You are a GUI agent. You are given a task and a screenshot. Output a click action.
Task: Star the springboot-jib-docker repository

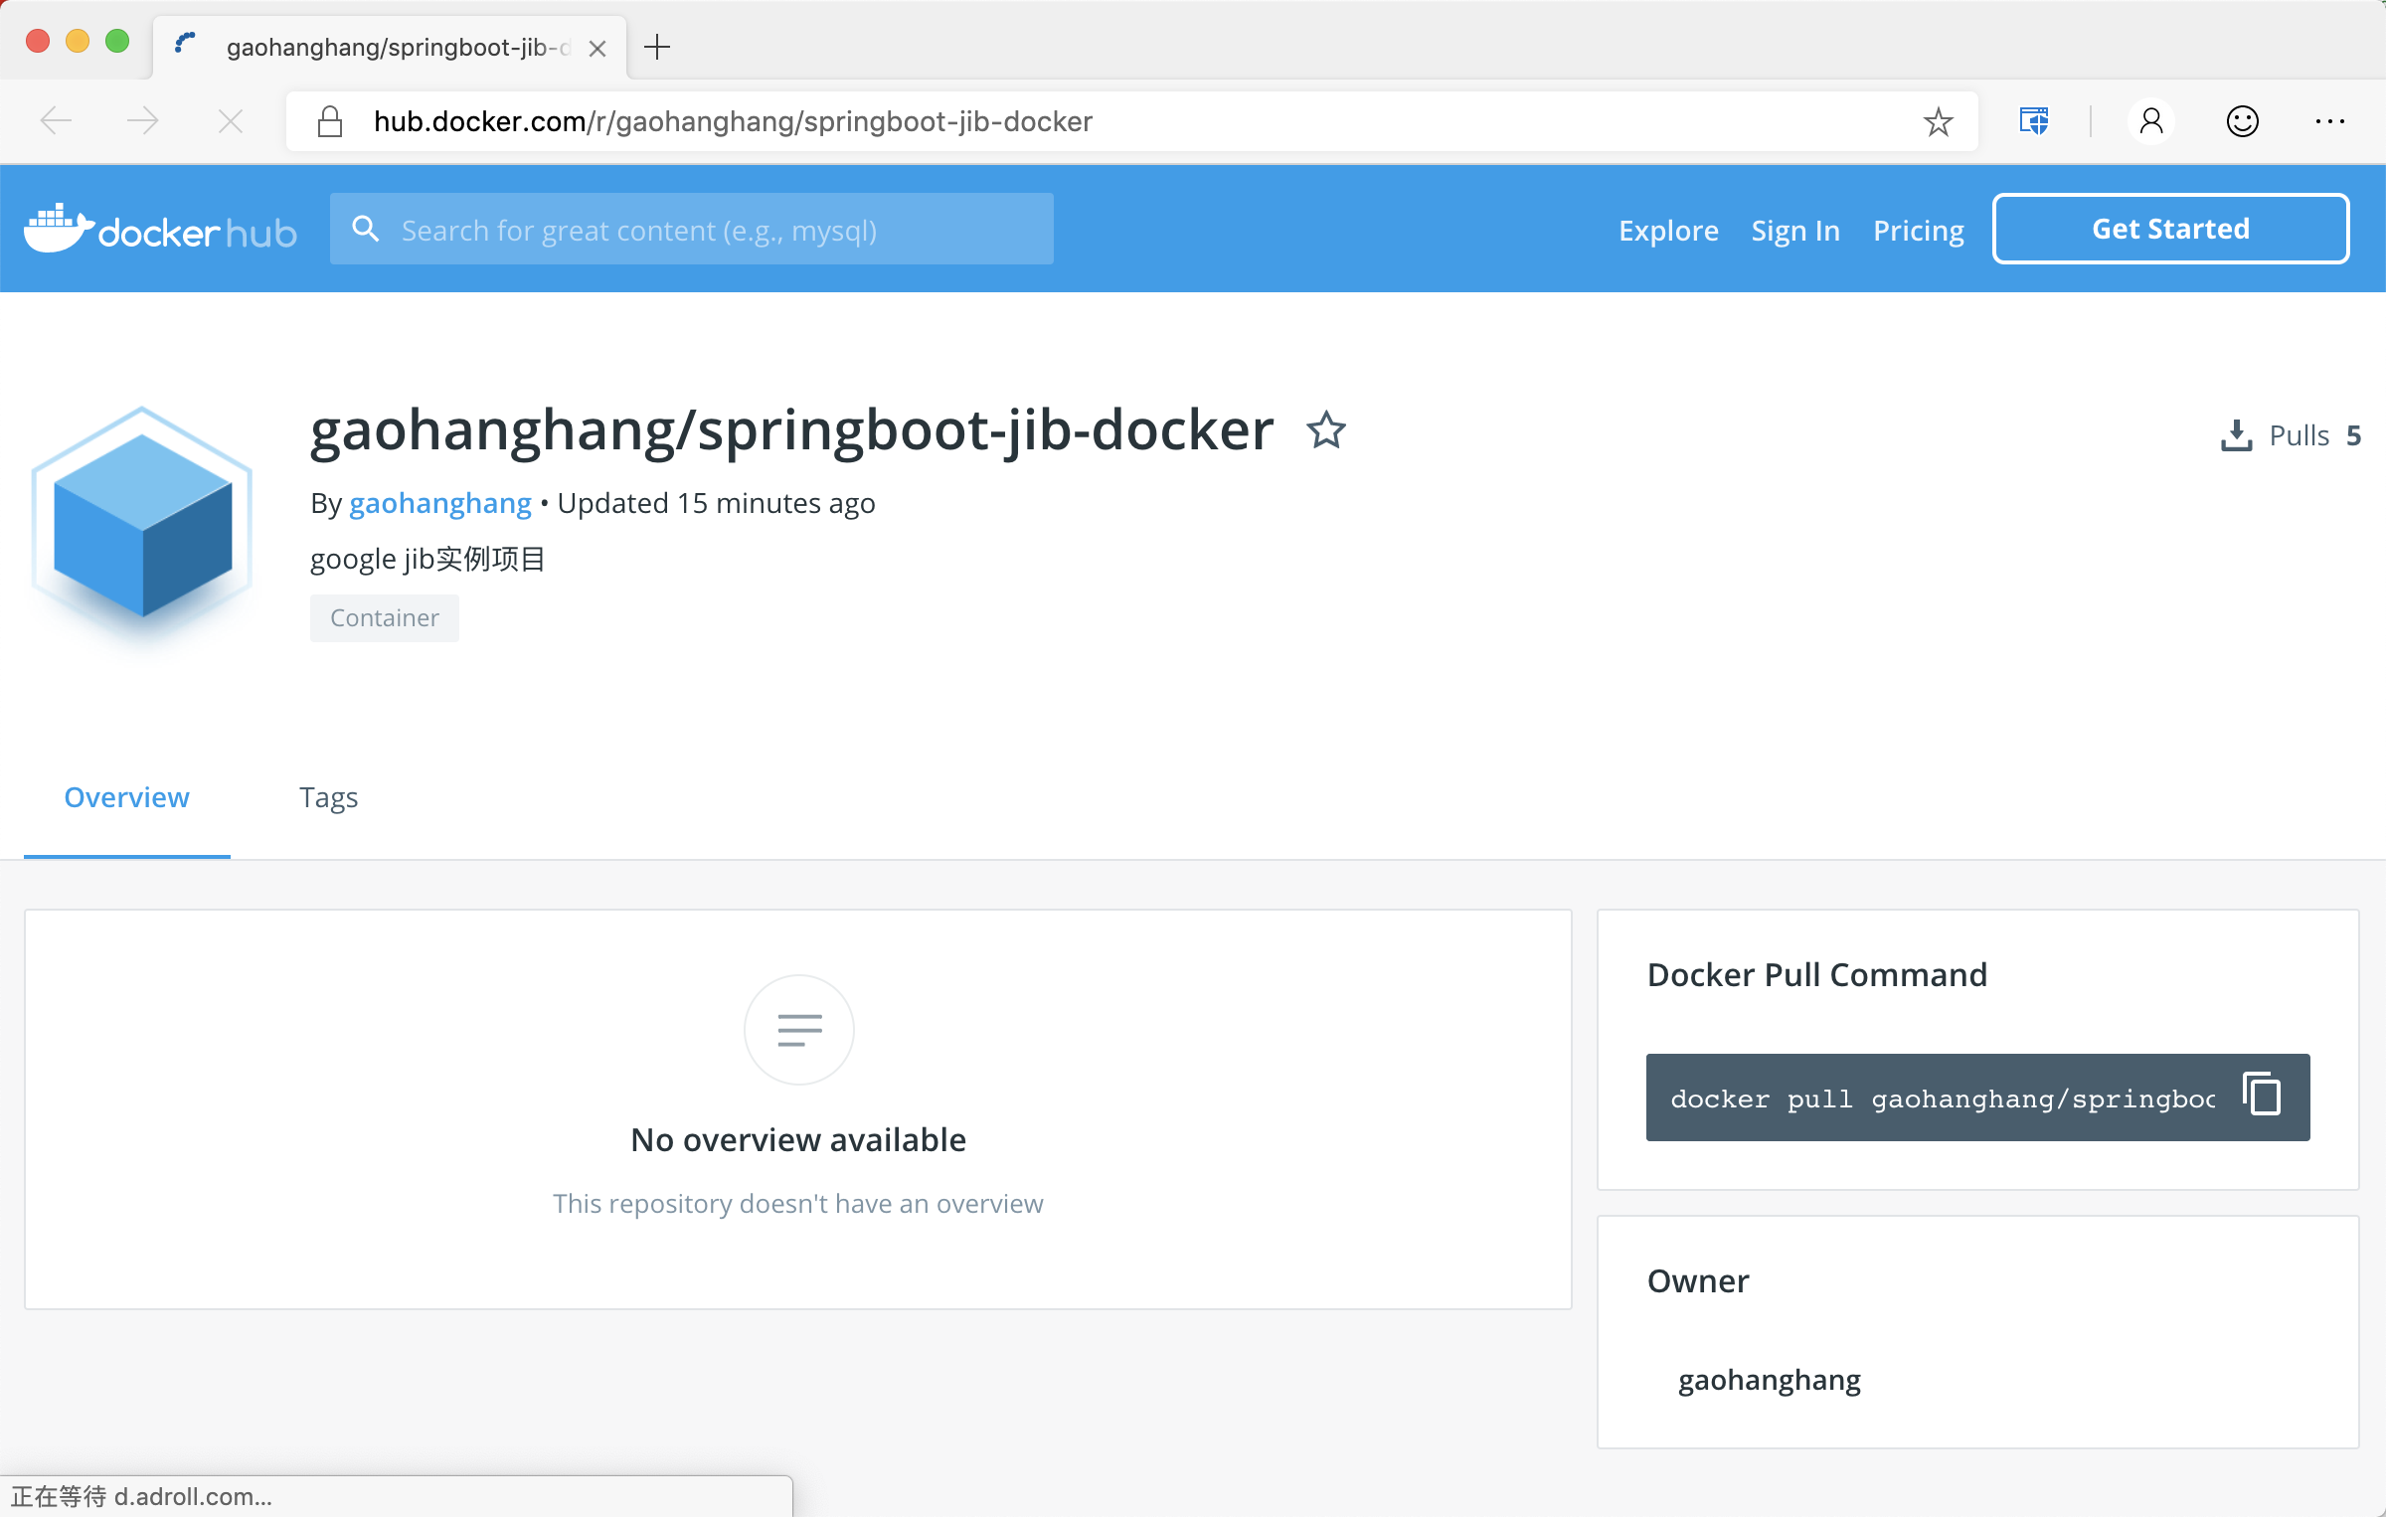tap(1325, 431)
